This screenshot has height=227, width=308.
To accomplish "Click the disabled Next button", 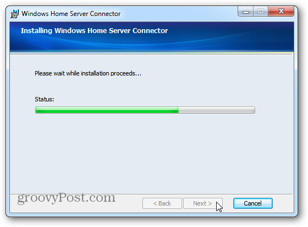I will [203, 203].
